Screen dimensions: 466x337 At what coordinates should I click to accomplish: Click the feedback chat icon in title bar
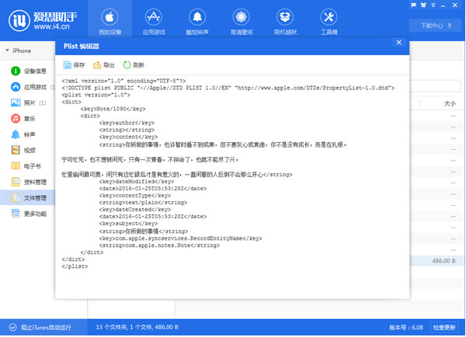pos(413,5)
